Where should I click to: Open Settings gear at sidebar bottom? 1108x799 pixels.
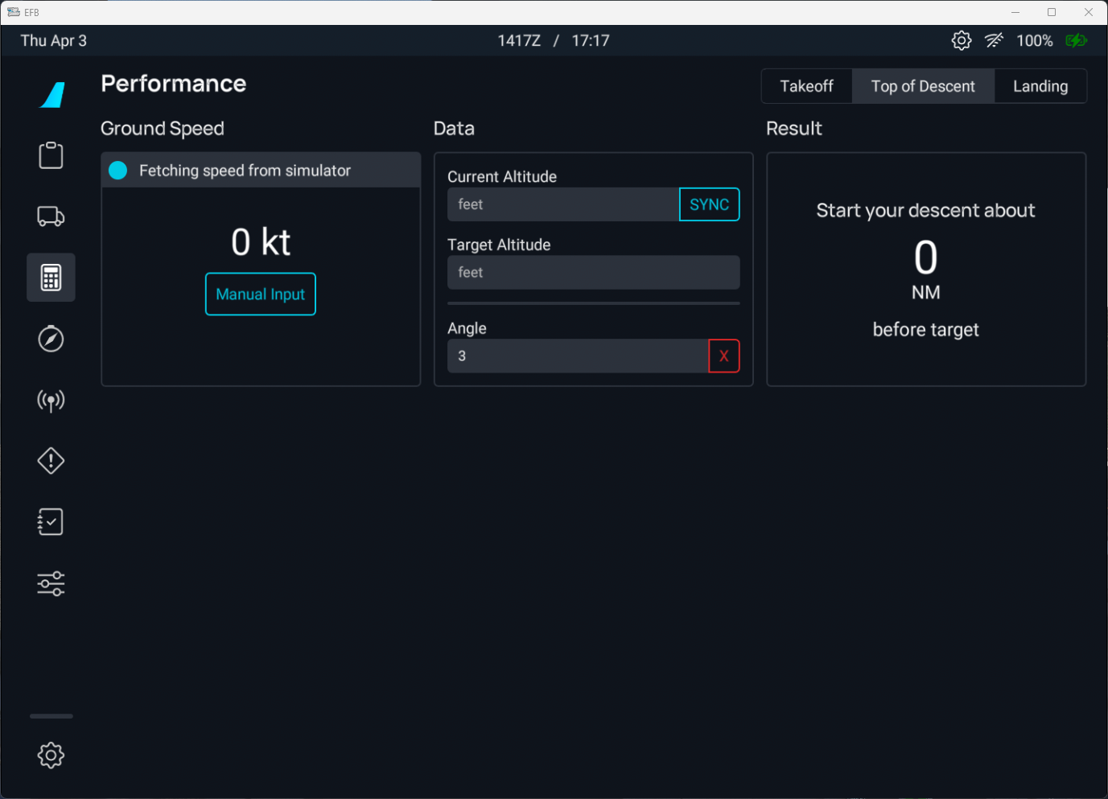pyautogui.click(x=51, y=755)
